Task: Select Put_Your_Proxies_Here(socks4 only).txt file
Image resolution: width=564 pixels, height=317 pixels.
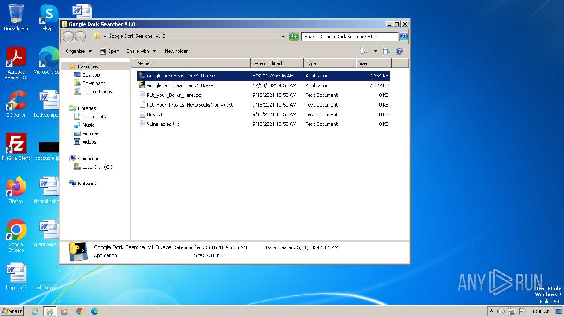Action: (x=263, y=105)
